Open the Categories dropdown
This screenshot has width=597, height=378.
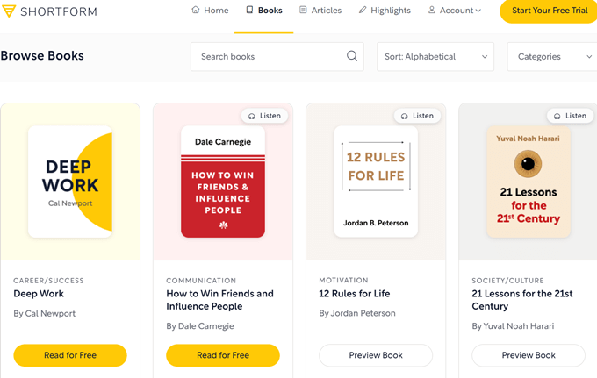point(552,57)
